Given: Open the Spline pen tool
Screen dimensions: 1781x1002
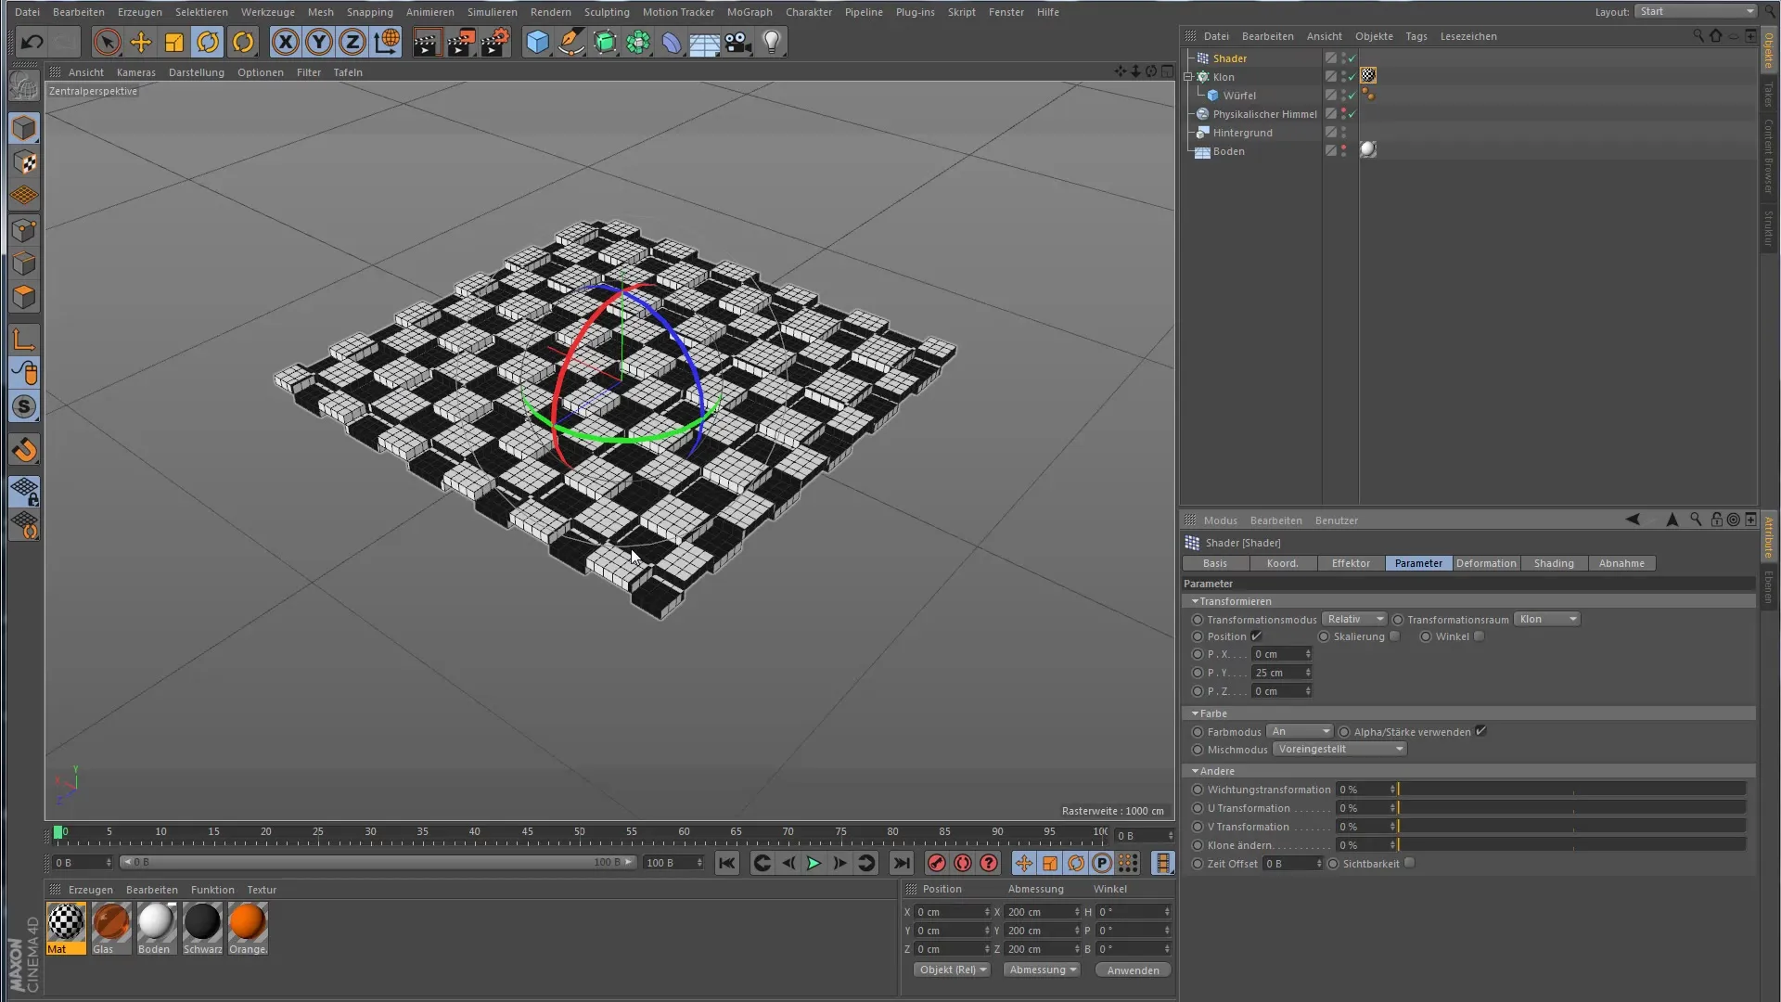Looking at the screenshot, I should click(571, 42).
